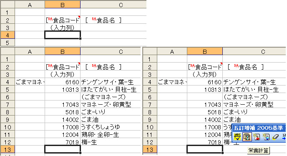Click （入力列） cell in bottom-right sheet
The height and width of the screenshot is (156, 287).
[x=205, y=75]
